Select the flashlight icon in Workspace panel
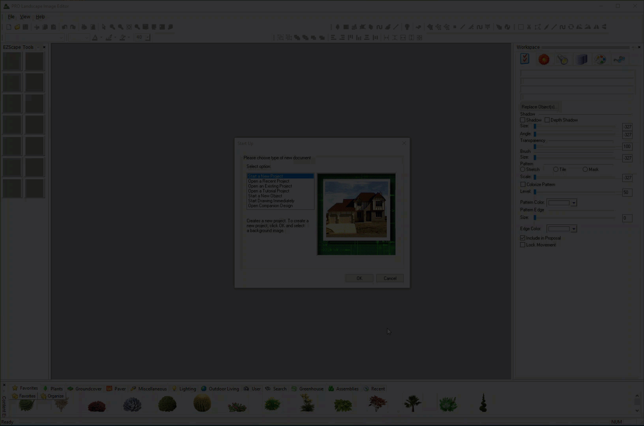The height and width of the screenshot is (426, 644). (562, 60)
